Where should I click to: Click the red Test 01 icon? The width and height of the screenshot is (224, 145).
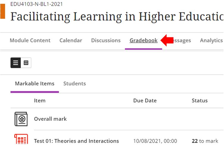tap(21, 139)
